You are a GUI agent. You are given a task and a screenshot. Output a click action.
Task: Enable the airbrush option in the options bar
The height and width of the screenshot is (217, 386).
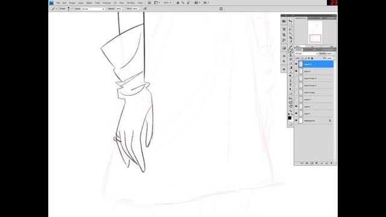point(145,8)
